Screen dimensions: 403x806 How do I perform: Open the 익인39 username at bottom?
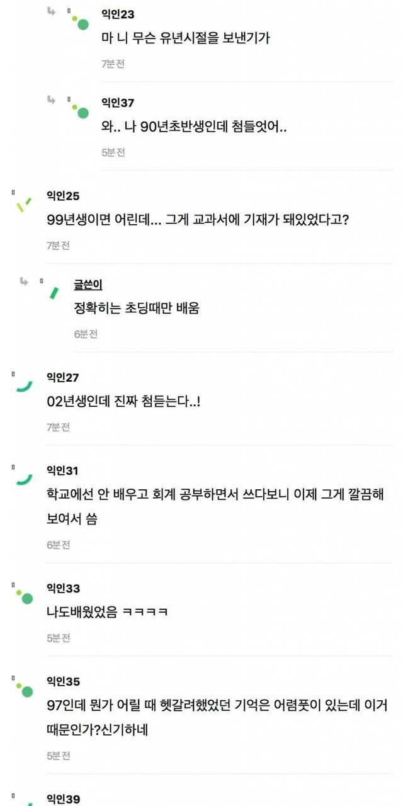tap(63, 799)
